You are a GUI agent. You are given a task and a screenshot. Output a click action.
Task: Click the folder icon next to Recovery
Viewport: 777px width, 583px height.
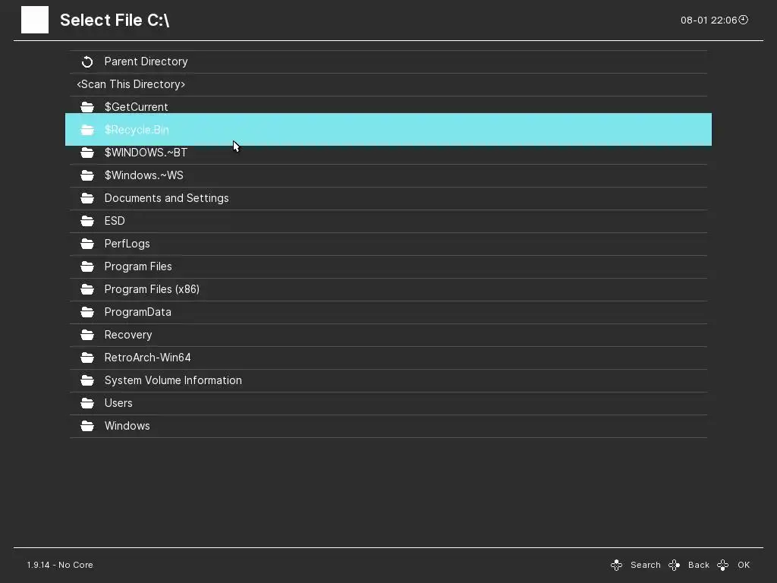pos(87,335)
